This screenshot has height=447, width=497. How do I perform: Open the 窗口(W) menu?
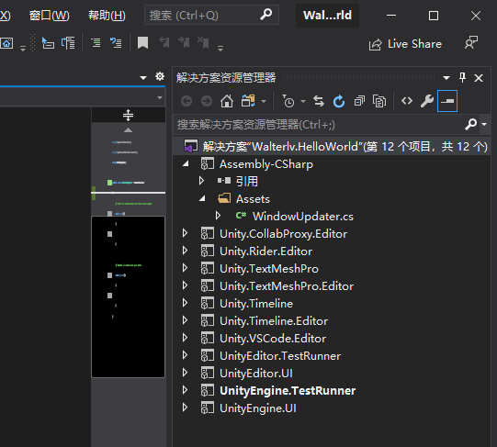point(49,15)
